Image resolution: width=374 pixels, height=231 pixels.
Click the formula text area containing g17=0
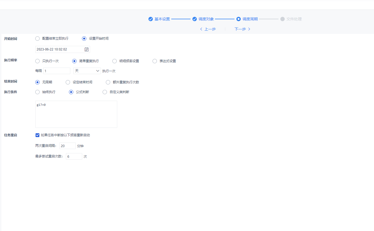[76, 114]
